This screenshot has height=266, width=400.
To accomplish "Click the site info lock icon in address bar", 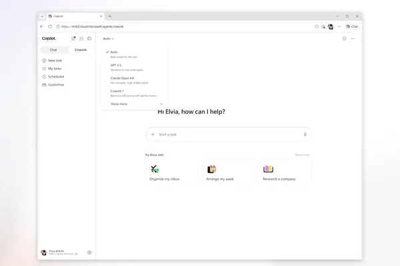I will click(x=58, y=27).
